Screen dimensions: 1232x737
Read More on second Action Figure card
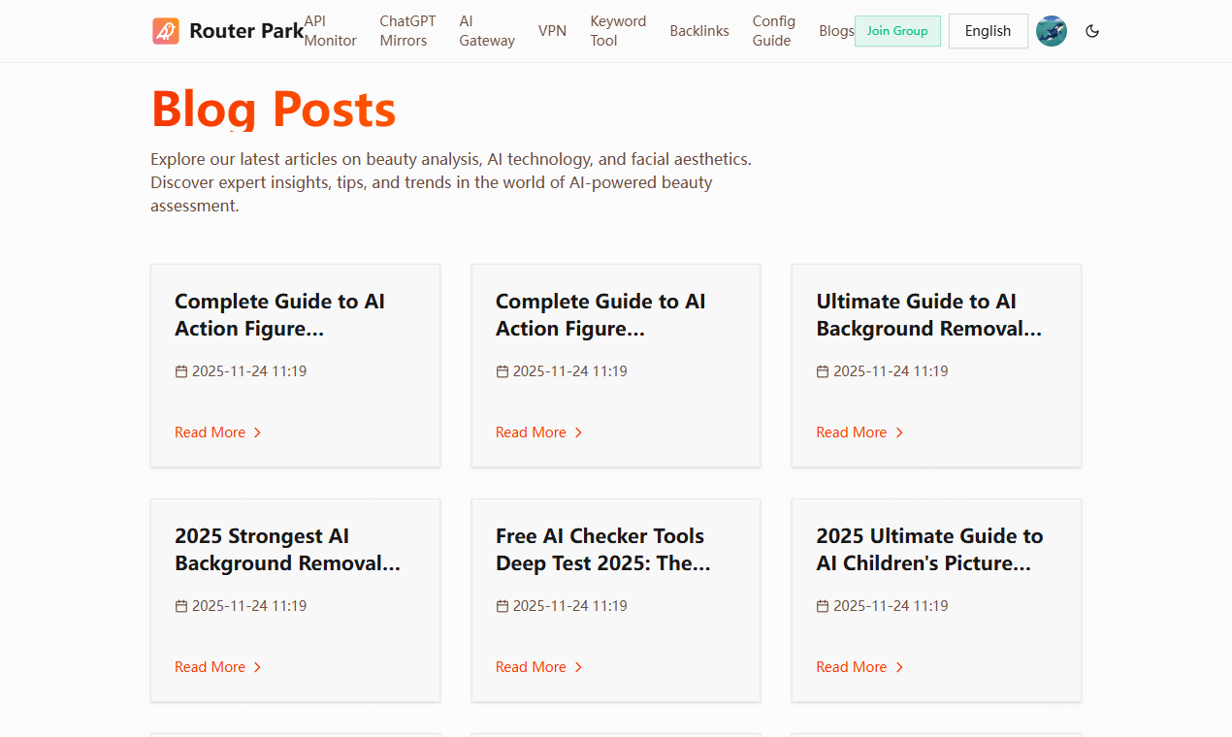point(539,433)
